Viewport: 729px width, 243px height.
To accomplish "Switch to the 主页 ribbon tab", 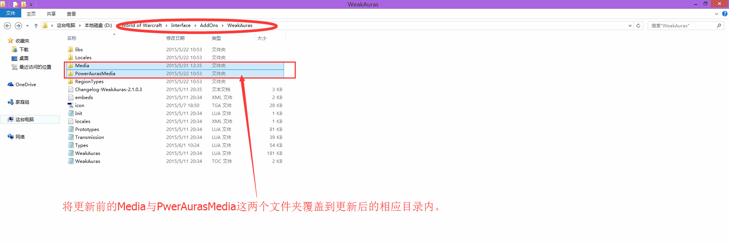I will click(x=31, y=14).
